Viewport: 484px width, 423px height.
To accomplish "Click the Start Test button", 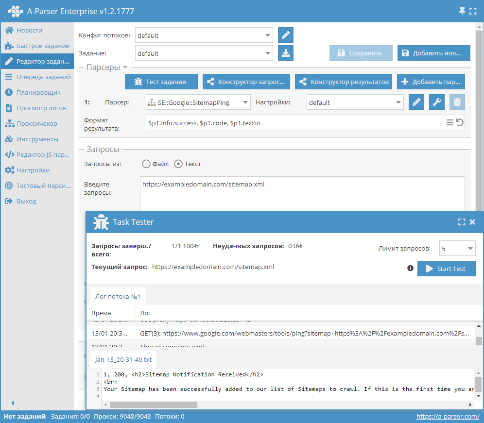I will pos(447,269).
